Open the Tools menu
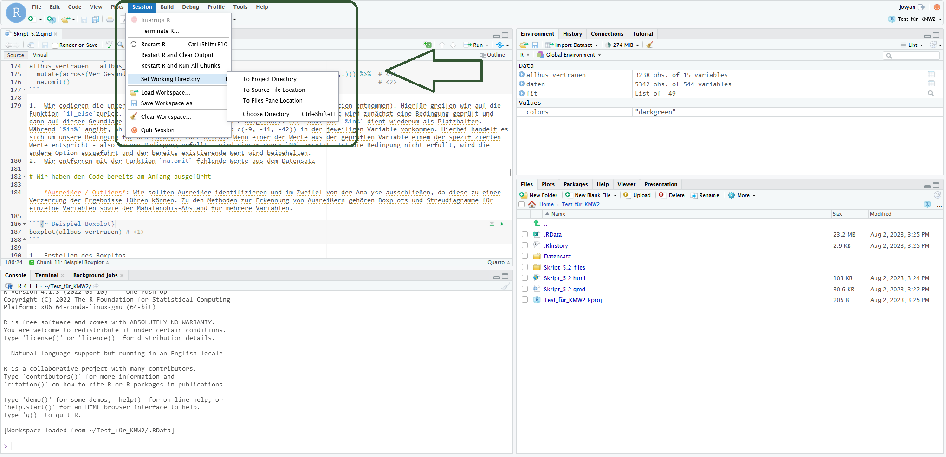This screenshot has height=457, width=946. [240, 7]
